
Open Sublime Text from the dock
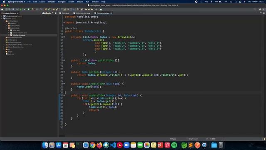click(191, 145)
